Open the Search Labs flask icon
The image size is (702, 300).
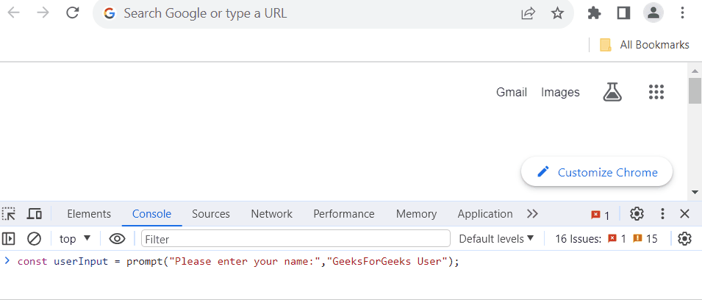(612, 92)
